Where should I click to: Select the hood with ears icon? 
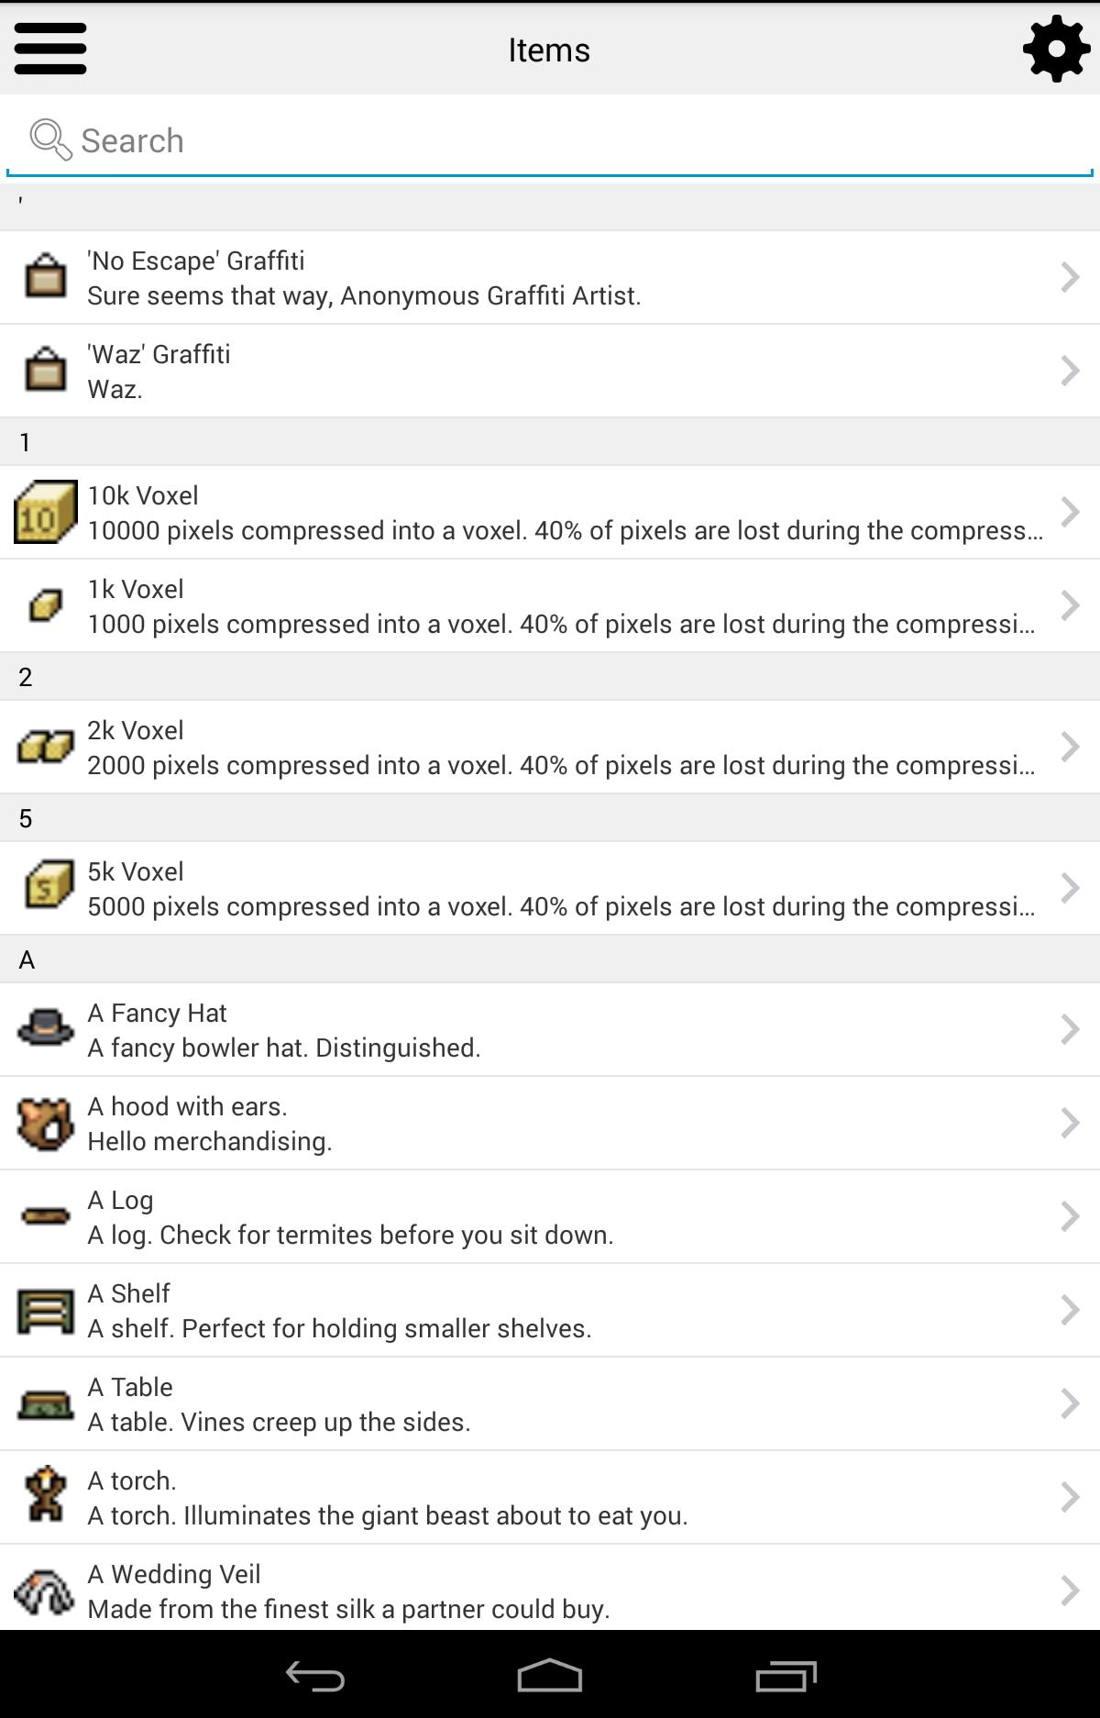coord(44,1123)
